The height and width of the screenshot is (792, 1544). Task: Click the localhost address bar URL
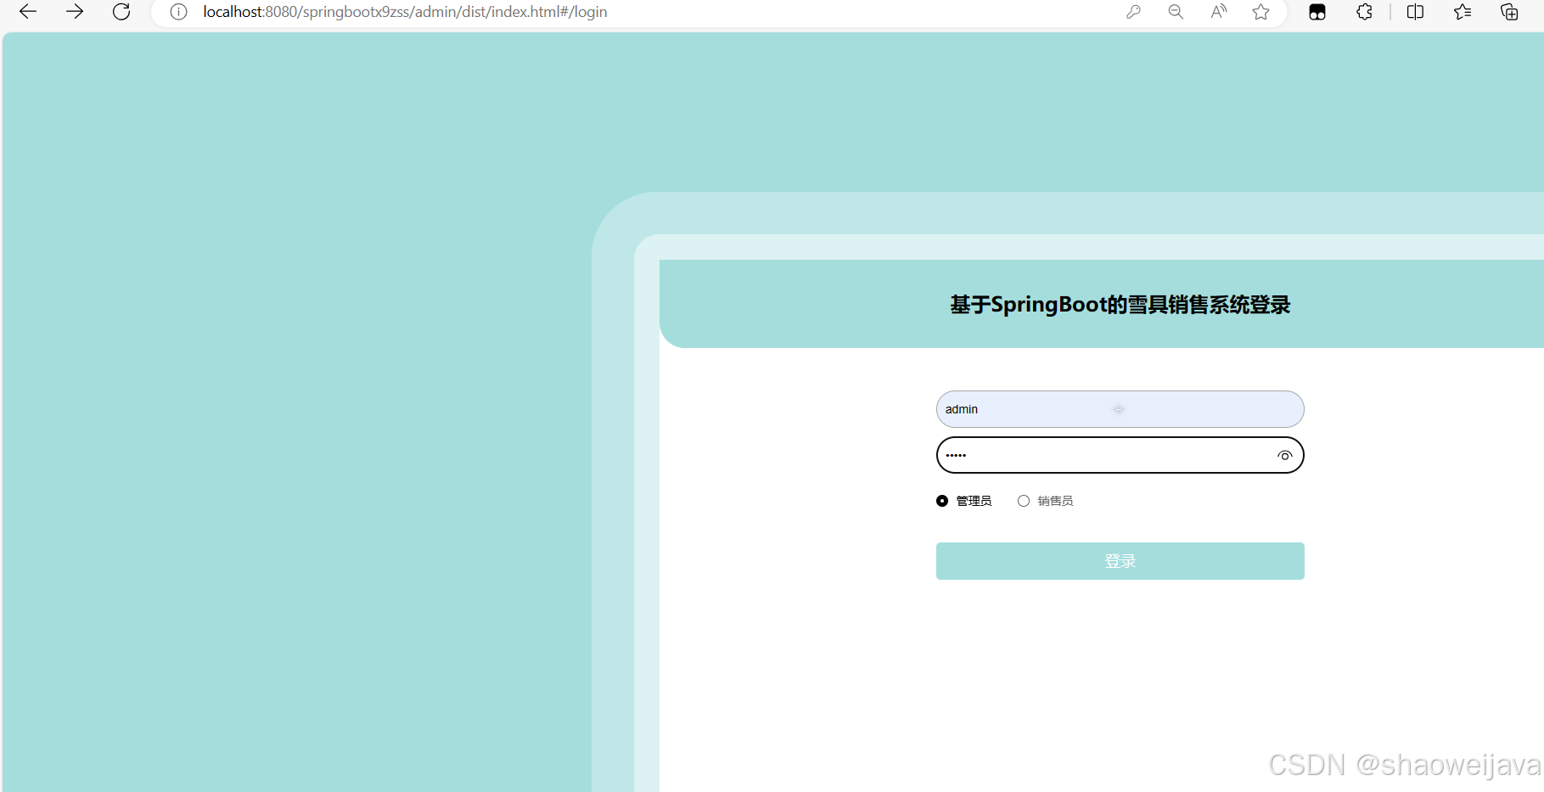[x=405, y=12]
